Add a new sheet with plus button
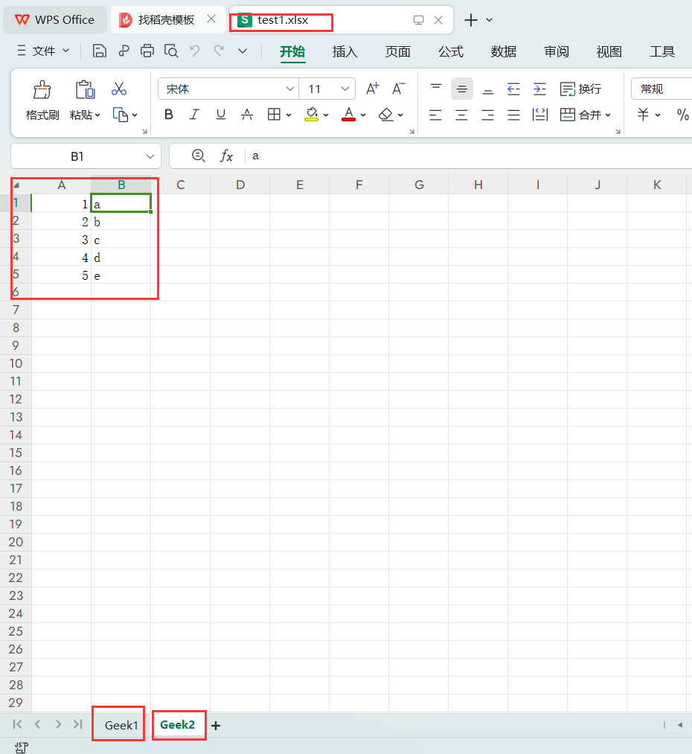The image size is (692, 754). point(216,726)
